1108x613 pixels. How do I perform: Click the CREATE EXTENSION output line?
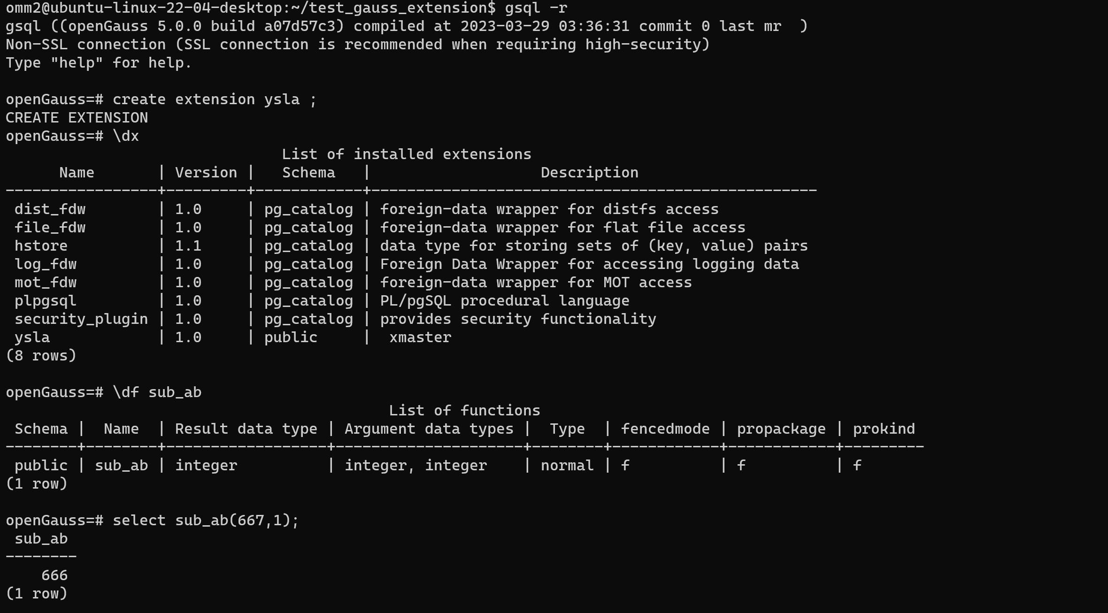(77, 118)
